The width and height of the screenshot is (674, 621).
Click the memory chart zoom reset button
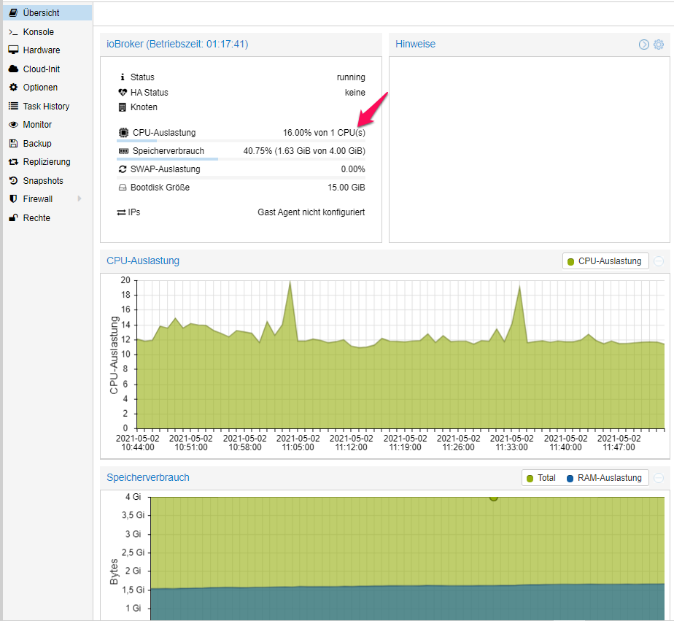pyautogui.click(x=659, y=478)
